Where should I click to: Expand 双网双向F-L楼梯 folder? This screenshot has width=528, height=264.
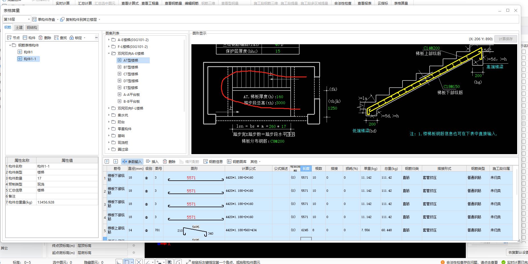point(109,108)
